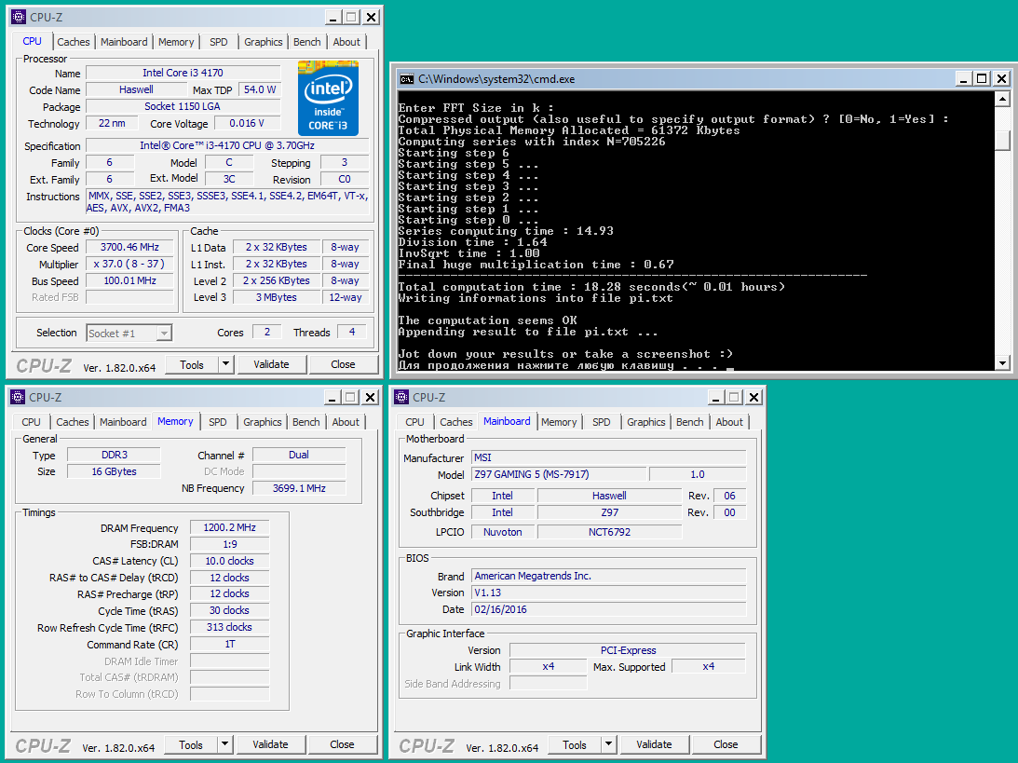The image size is (1018, 763).
Task: Click Tools button in Memory window
Action: point(191,744)
